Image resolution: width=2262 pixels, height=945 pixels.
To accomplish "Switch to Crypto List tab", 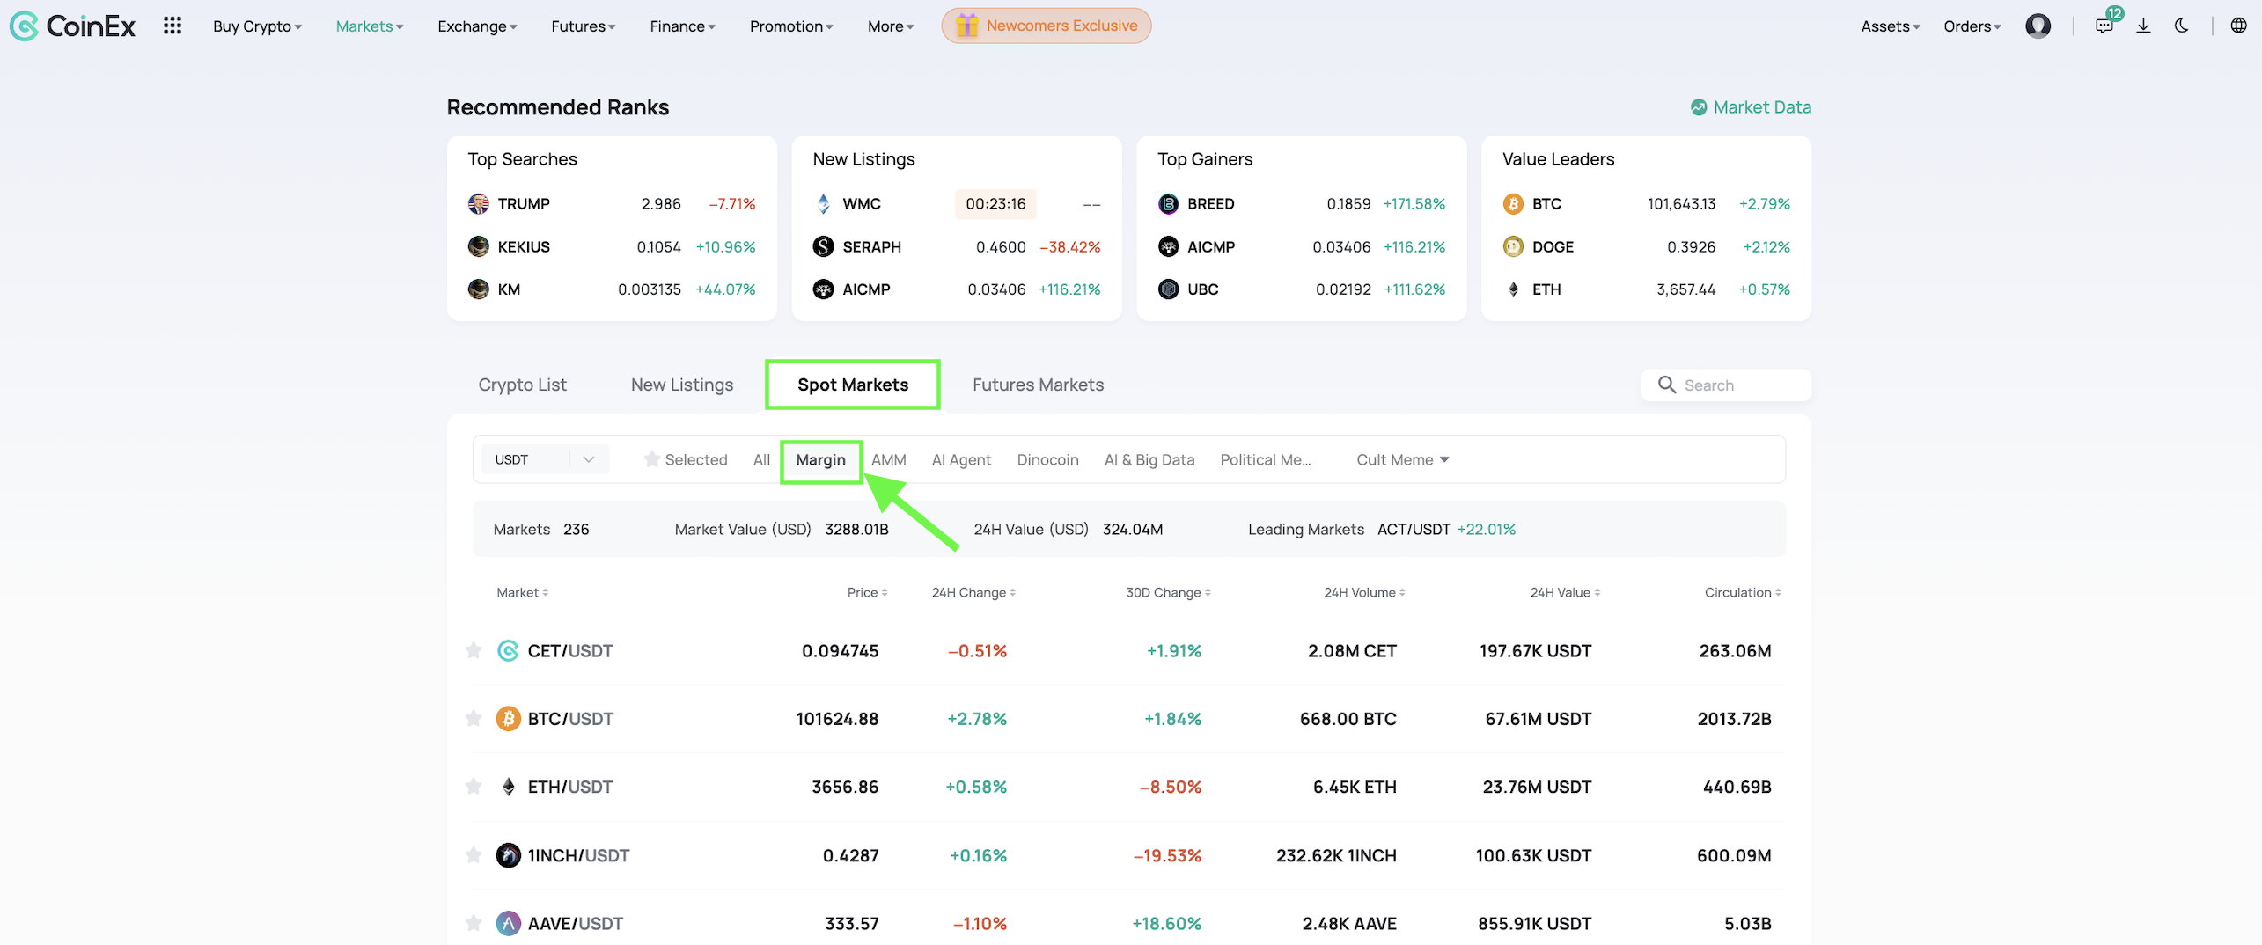I will pos(523,385).
